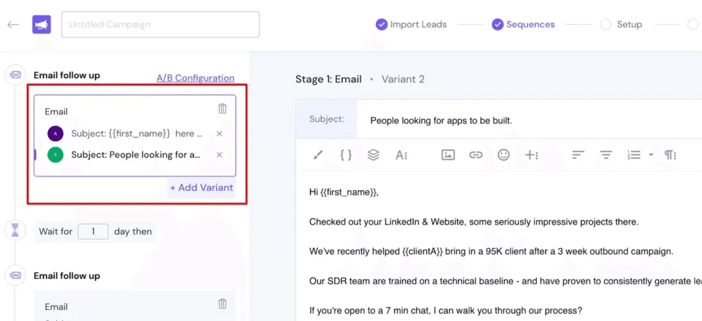Screen dimensions: 702x321
Task: Open the A/B Configuration link
Action: pyautogui.click(x=195, y=78)
